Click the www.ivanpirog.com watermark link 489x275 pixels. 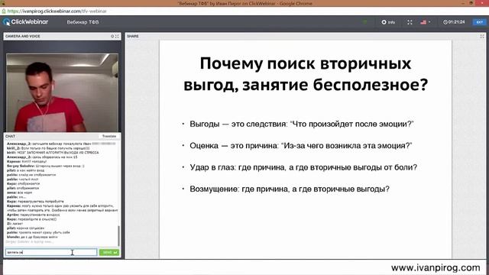pyautogui.click(x=436, y=268)
